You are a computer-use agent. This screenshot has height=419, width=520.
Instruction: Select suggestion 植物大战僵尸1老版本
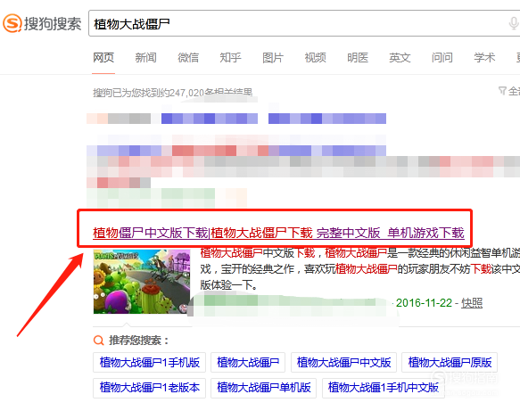click(x=150, y=388)
